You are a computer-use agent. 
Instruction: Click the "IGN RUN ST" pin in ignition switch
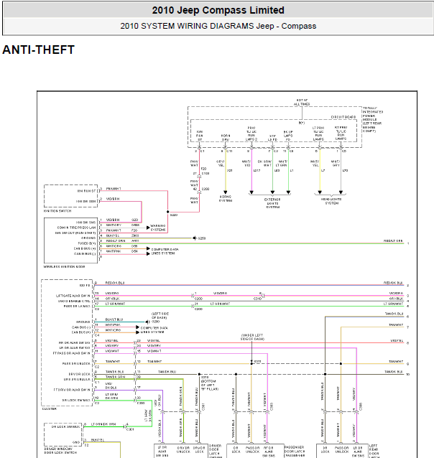click(x=86, y=191)
